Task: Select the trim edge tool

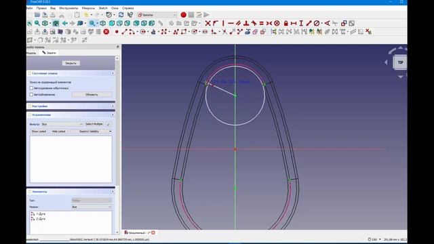Action: point(224,32)
